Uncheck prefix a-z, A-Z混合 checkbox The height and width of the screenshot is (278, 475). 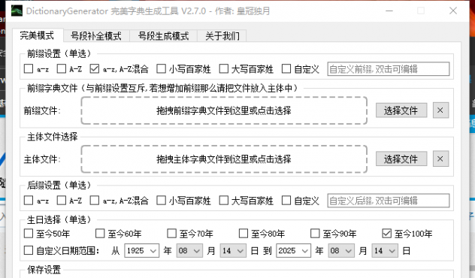click(95, 68)
